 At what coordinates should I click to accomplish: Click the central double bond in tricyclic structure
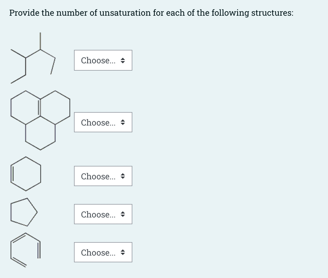39,107
